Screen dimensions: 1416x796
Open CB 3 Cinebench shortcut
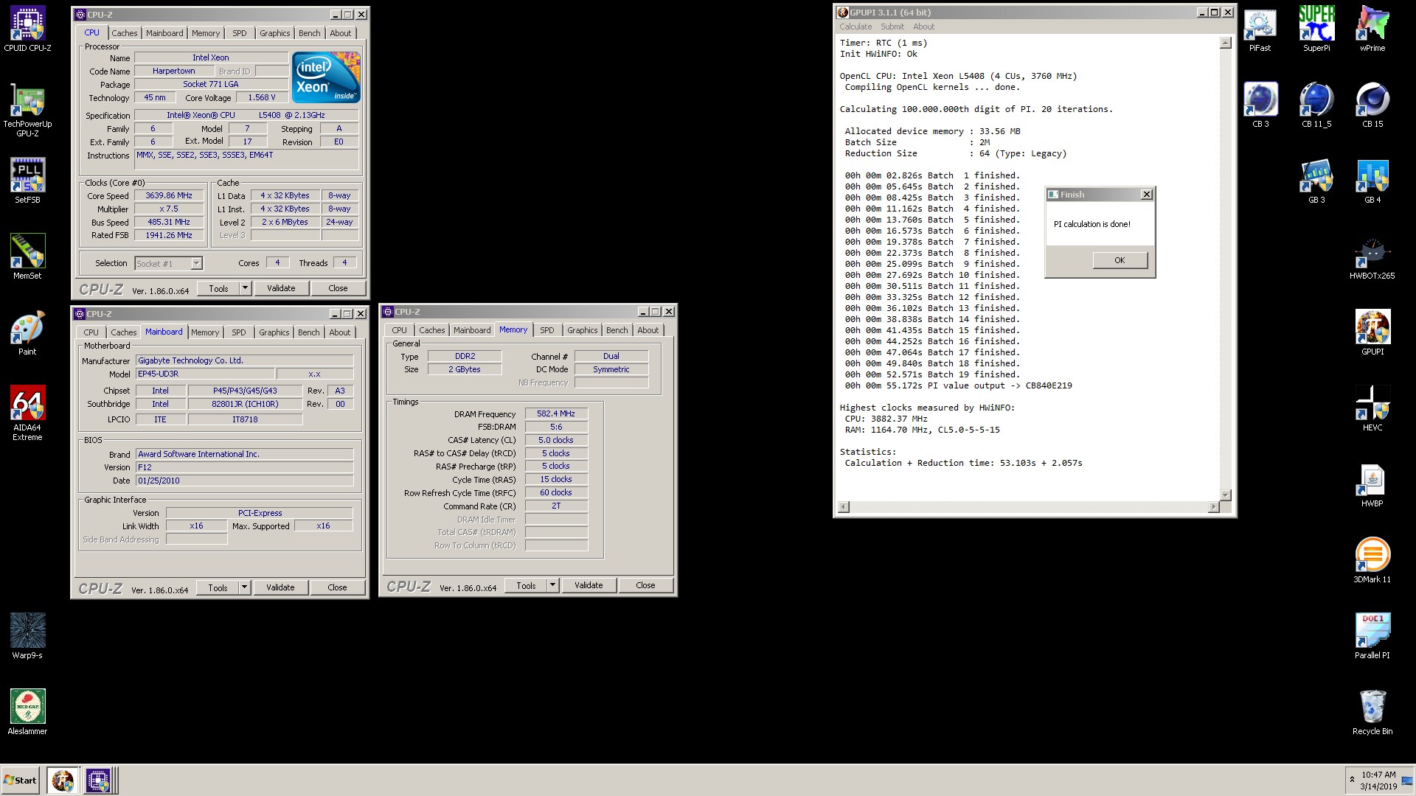point(1260,105)
